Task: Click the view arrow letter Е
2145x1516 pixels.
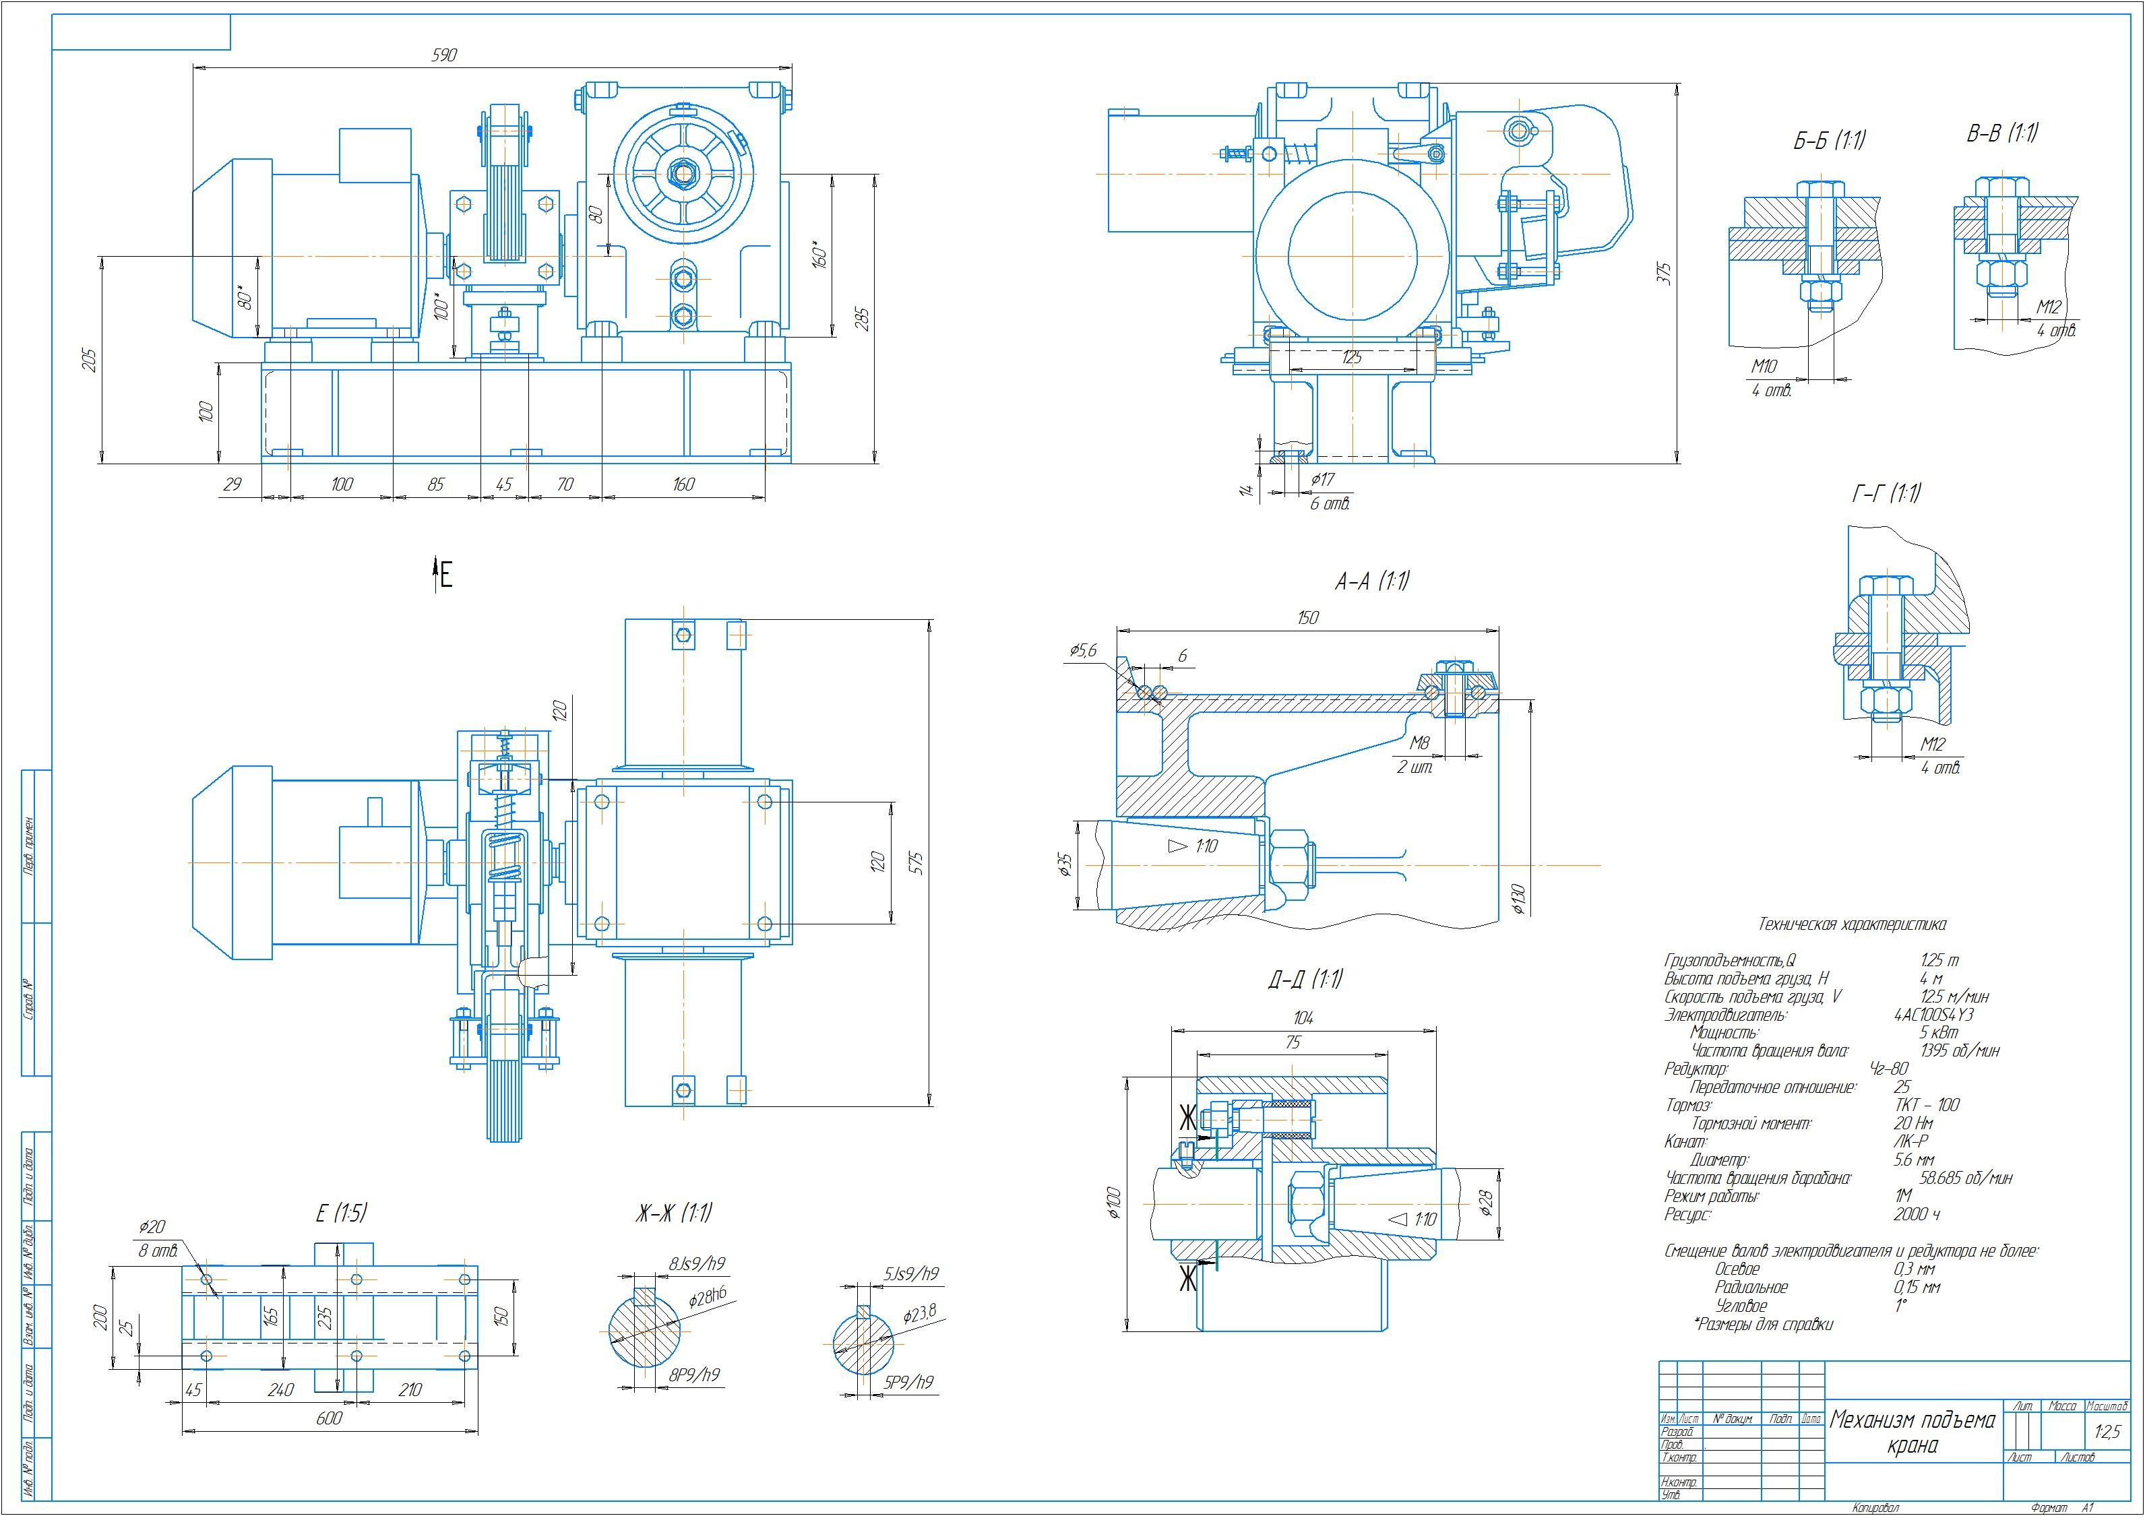Action: coord(445,575)
